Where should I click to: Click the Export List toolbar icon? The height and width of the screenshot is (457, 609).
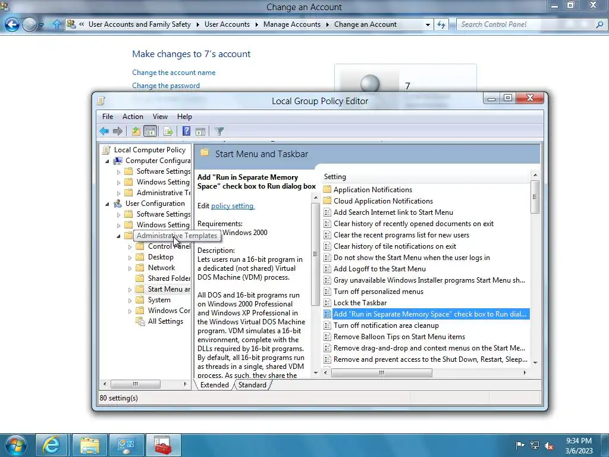[x=168, y=132]
